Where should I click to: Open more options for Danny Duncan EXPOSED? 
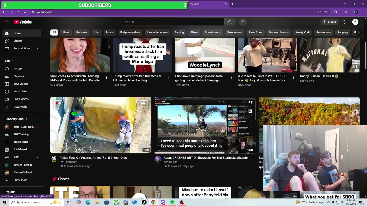tap(356, 78)
